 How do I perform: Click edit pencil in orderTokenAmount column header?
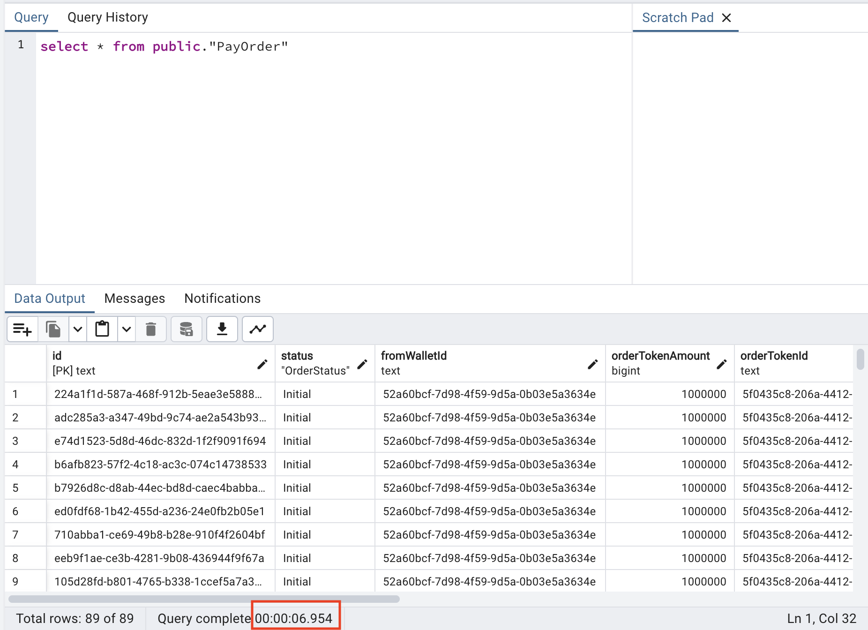click(x=722, y=364)
